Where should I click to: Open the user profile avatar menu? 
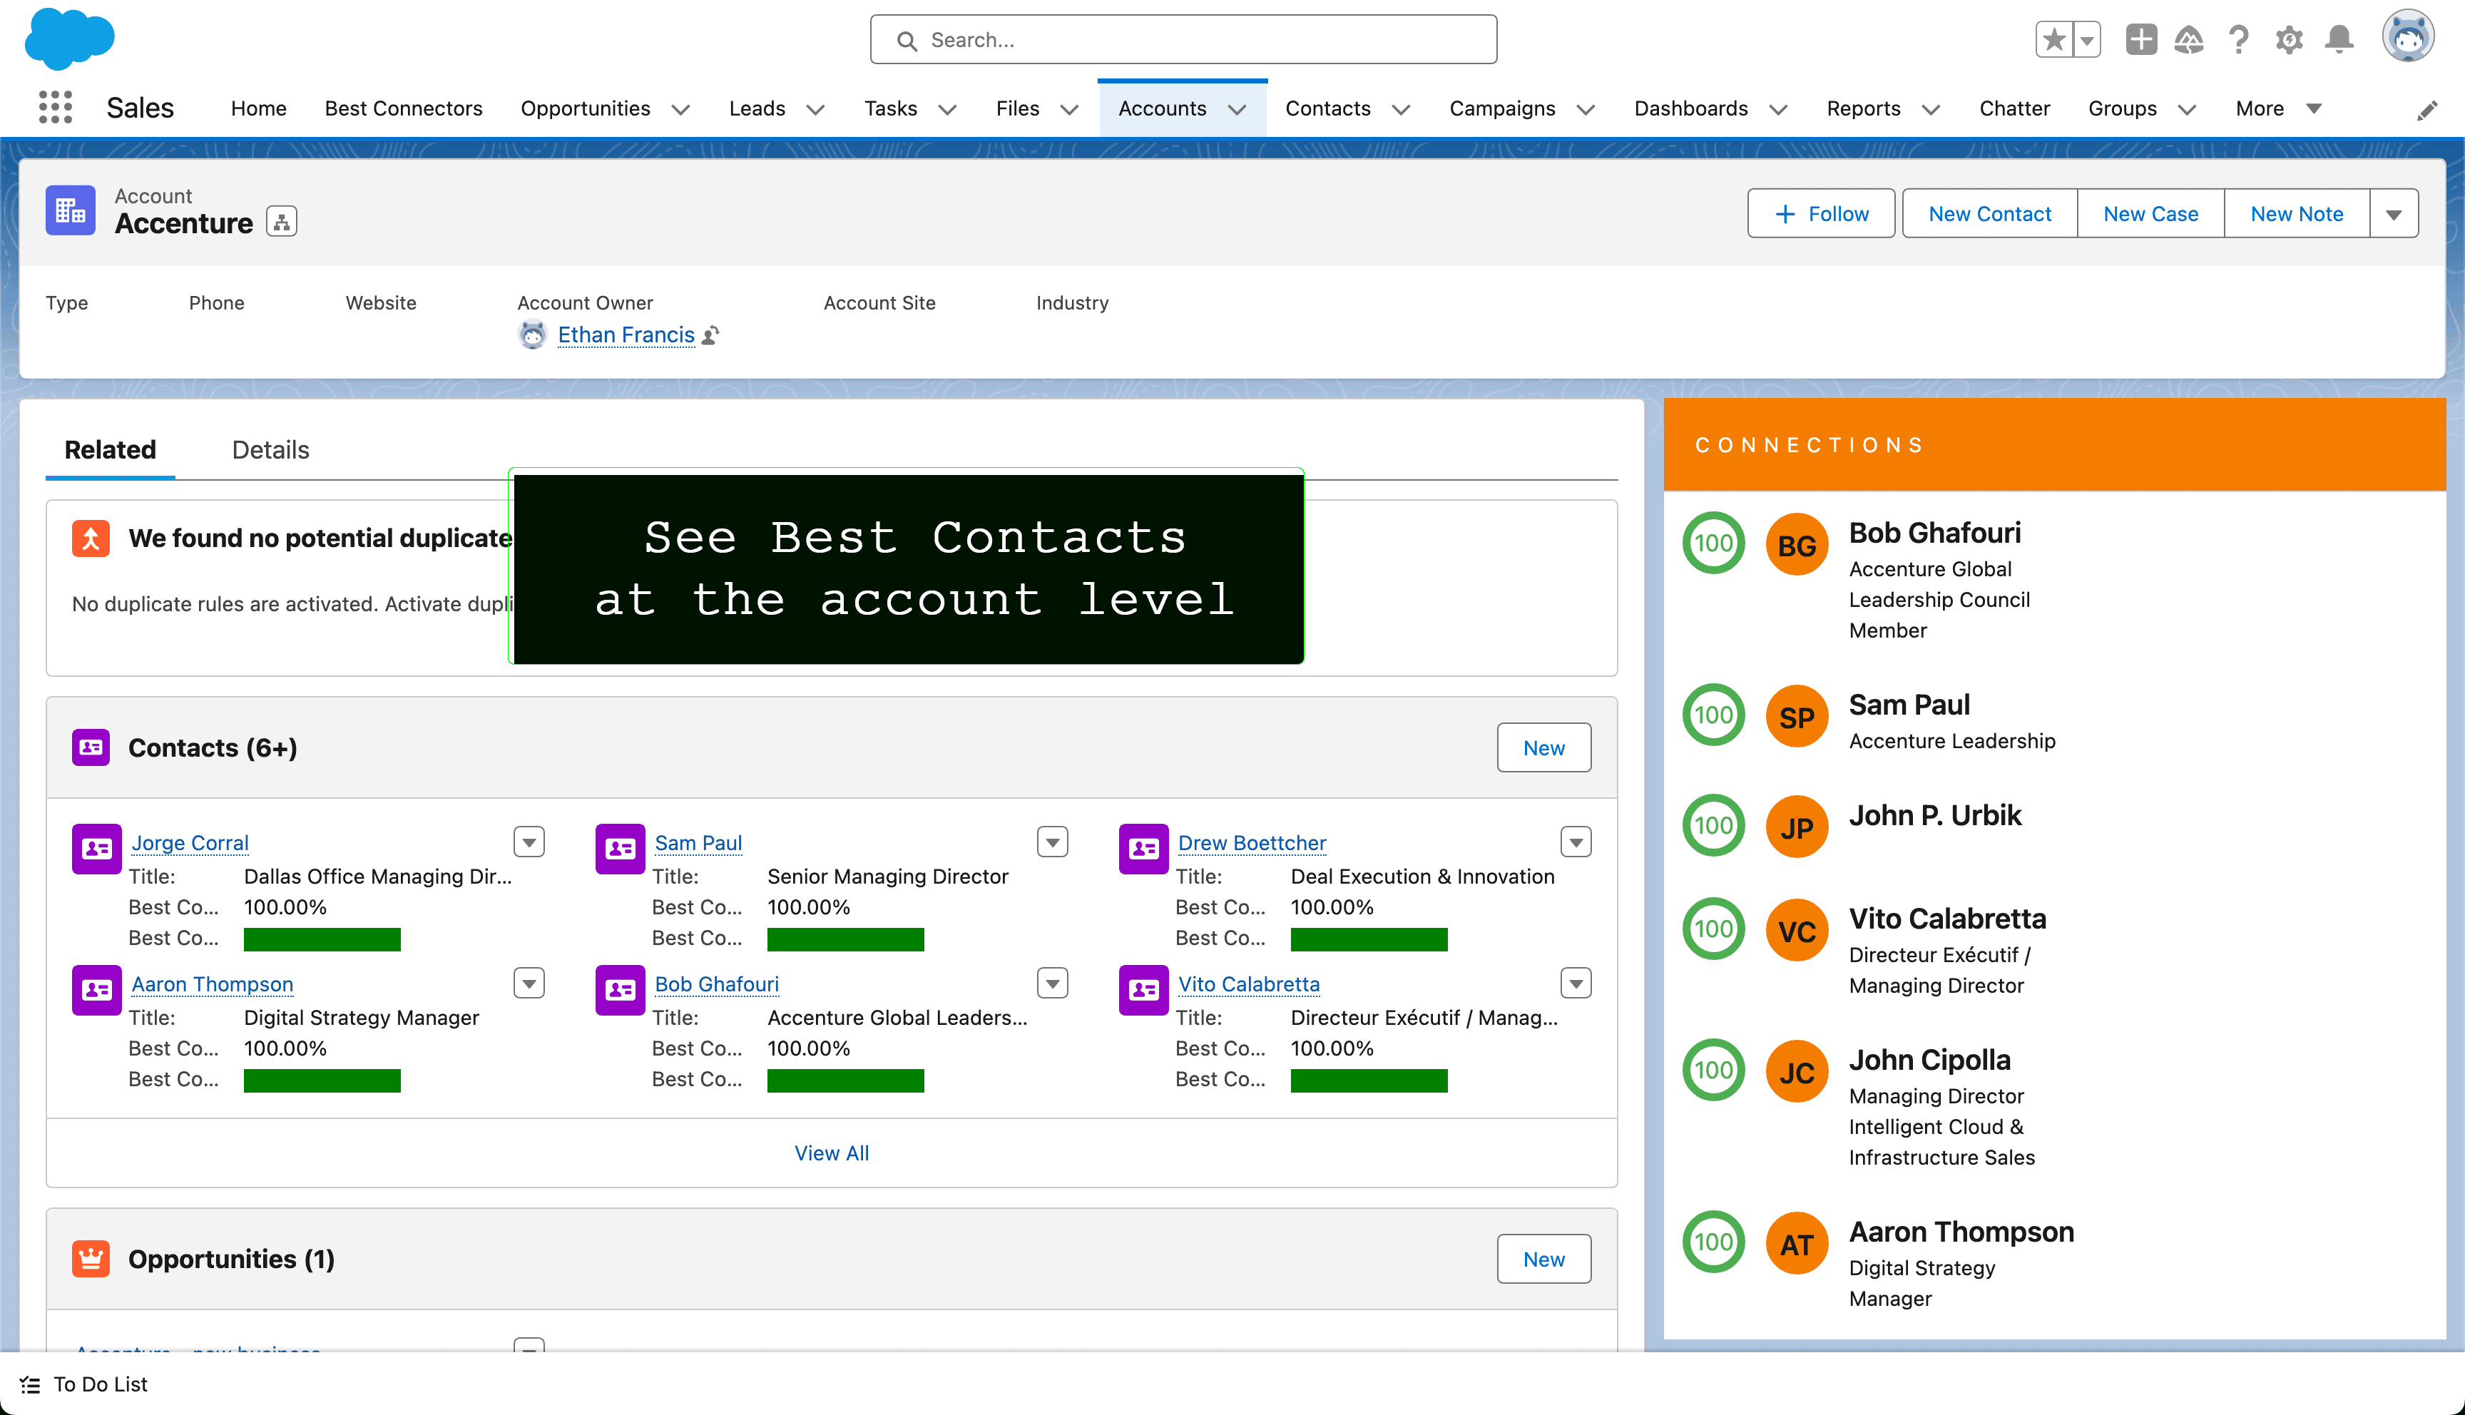pos(2408,37)
